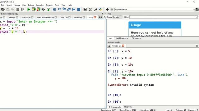Click the editor browse tabs magnifier icon
The width and height of the screenshot is (199, 111).
pos(105,17)
